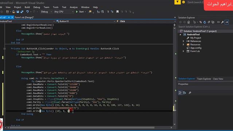This screenshot has height=131, width=233.
Task: Open the Tools menu
Action: 56,7
